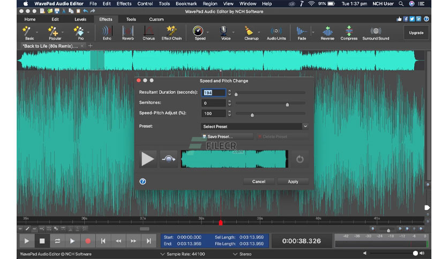
Task: Click the Resultant Duration slider handle
Action: (236, 94)
